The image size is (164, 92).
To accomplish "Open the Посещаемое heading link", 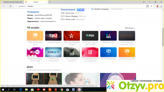I will (x=33, y=12).
